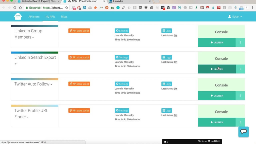
Task: Expand the Twitter Profile URL Finder caret
Action: [x=28, y=117]
